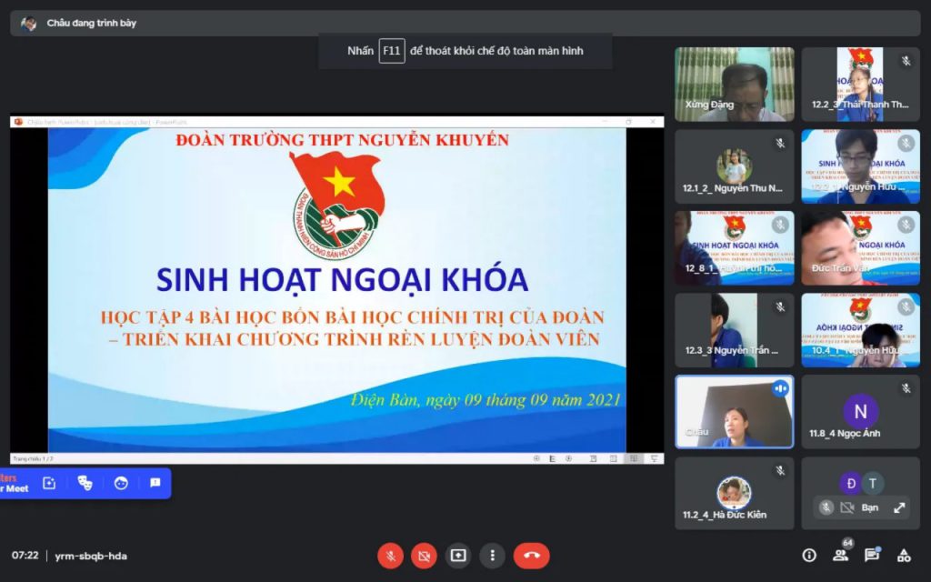The height and width of the screenshot is (582, 931).
Task: Click the muted mic icon on Nguyễn Thu N... tile
Action: 780,143
